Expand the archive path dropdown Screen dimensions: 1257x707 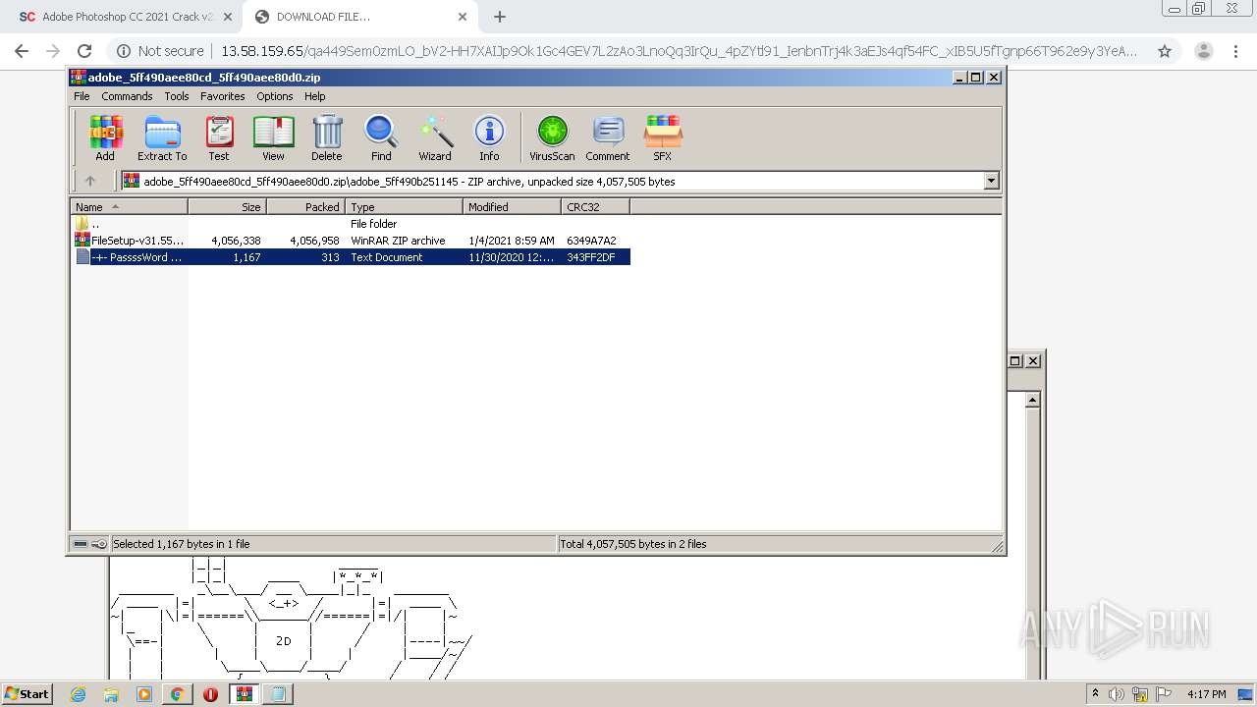(991, 181)
